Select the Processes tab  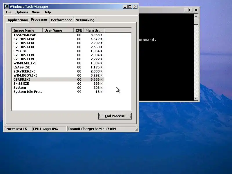(x=39, y=19)
